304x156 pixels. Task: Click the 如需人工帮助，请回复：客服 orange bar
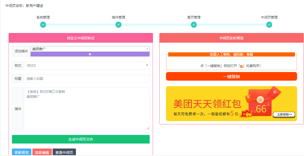pyautogui.click(x=231, y=55)
